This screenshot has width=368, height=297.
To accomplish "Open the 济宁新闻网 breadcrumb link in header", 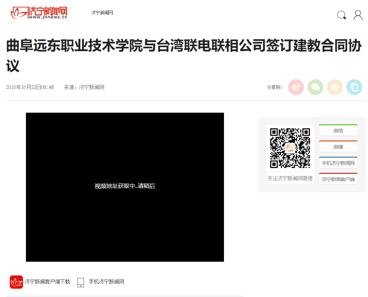I will coord(102,13).
